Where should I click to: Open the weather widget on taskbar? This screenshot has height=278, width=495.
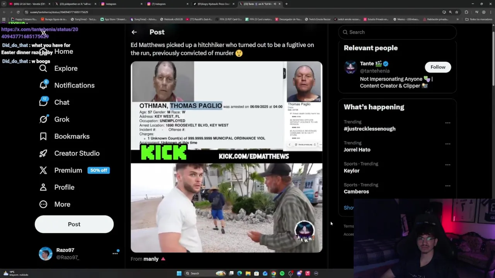[x=15, y=273]
